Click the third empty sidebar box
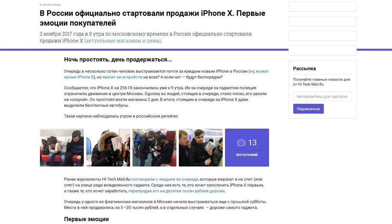 pyautogui.click(x=323, y=36)
